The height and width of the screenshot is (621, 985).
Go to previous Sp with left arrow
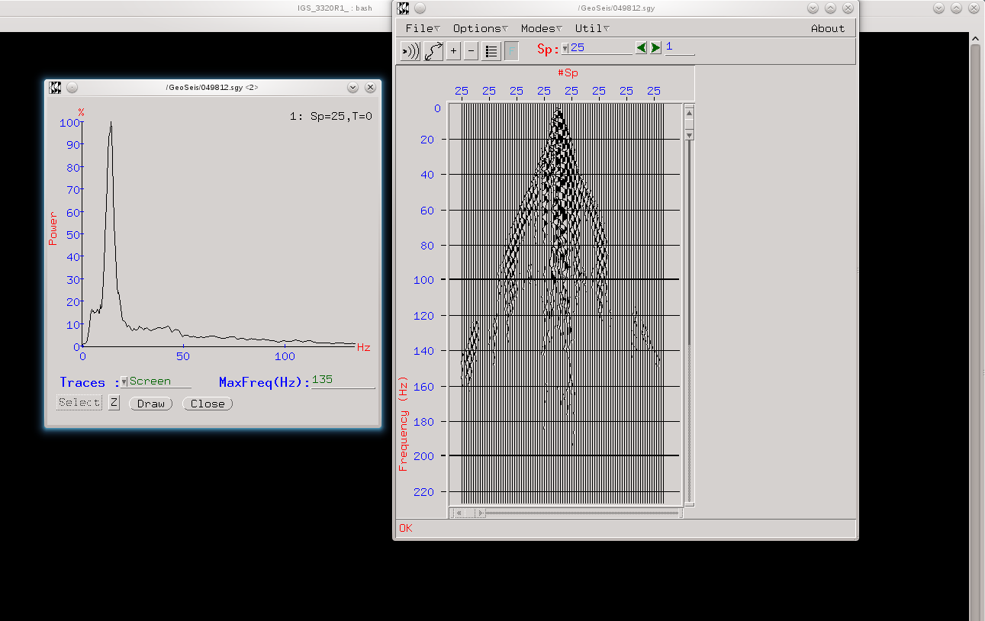tap(641, 48)
